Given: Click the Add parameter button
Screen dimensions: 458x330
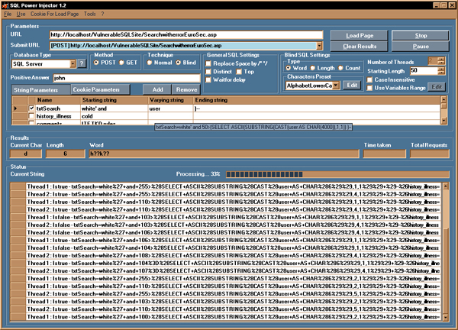Looking at the screenshot, I should pos(157,89).
